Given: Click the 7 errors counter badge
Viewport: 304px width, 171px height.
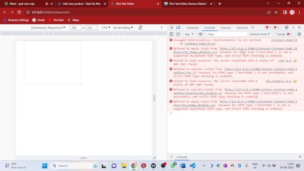Looking at the screenshot, I should 268,28.
